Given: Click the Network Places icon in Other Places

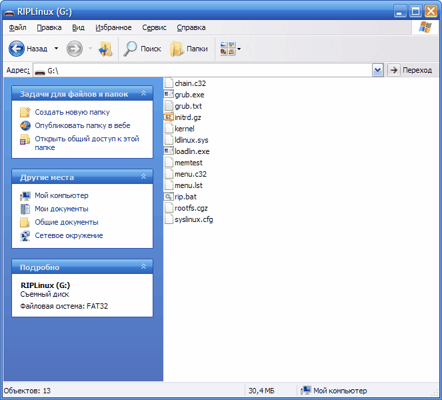Looking at the screenshot, I should tap(25, 235).
